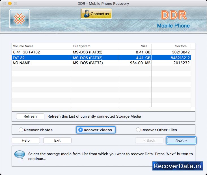The image size is (207, 175).
Task: Select the 8.41 GB FAT32 volume row
Action: coord(102,52)
